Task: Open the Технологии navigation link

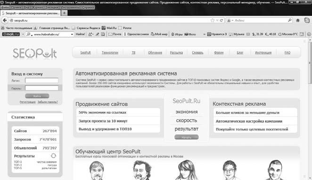Action: click(x=110, y=53)
